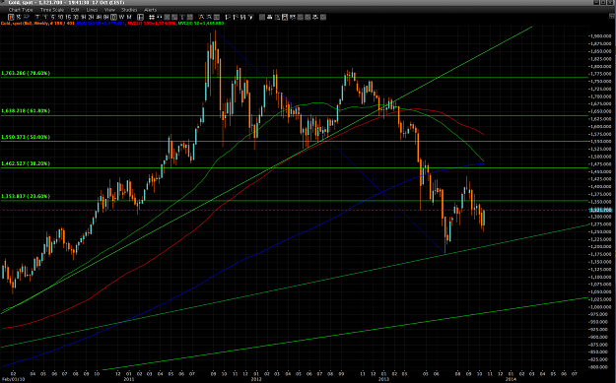Click the printer icon in toolbar
Viewport: 616px width, 383px height.
pos(270,18)
